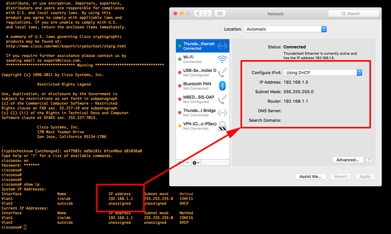Show all preferences grid icon
This screenshot has height=234, width=391.
[220, 13]
